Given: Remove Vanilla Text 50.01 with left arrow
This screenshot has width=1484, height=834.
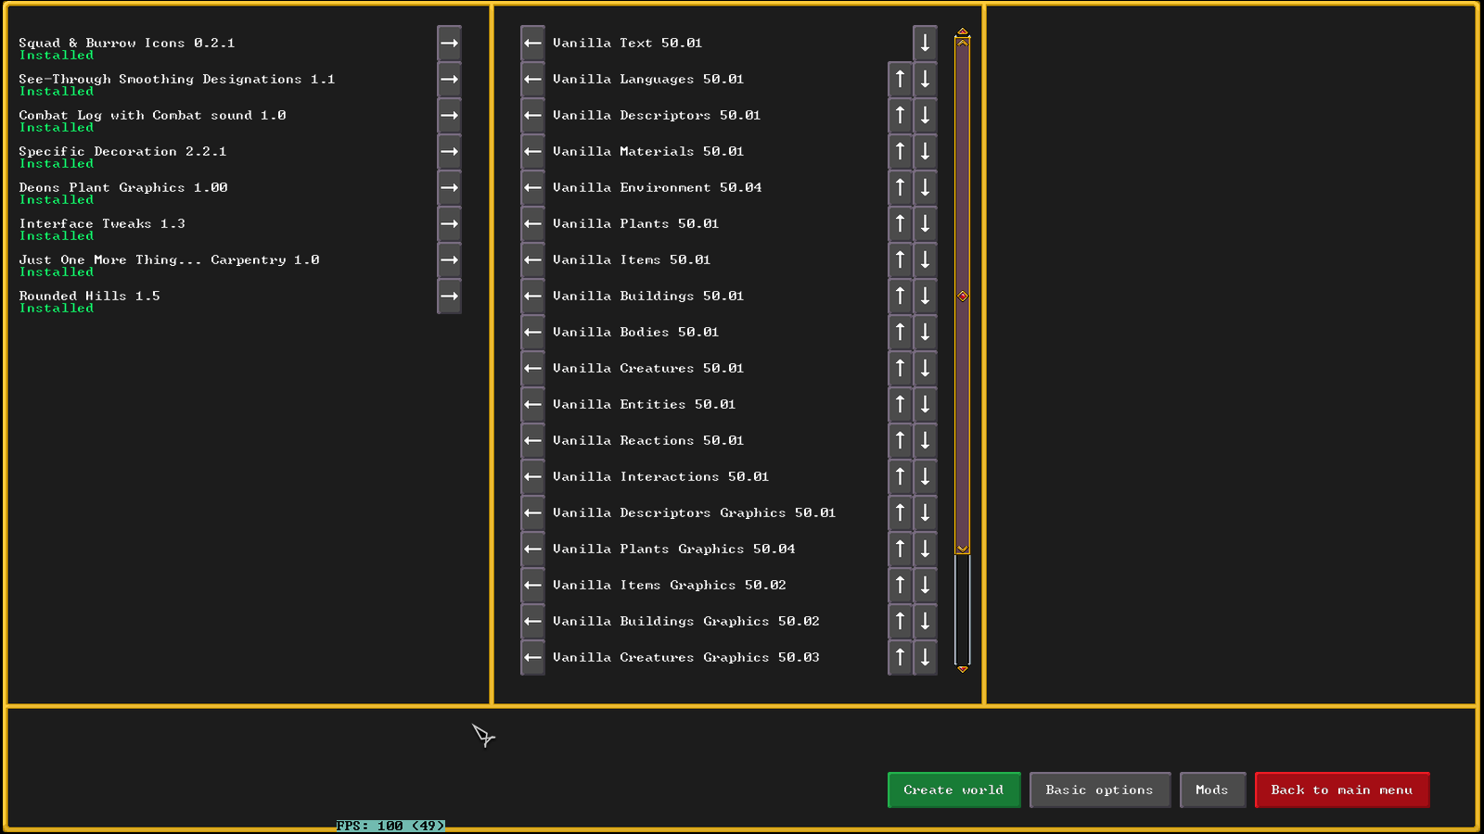Looking at the screenshot, I should coord(532,43).
